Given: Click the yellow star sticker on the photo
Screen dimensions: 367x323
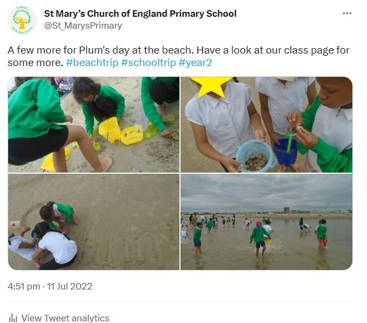Looking at the screenshot, I should tap(211, 86).
